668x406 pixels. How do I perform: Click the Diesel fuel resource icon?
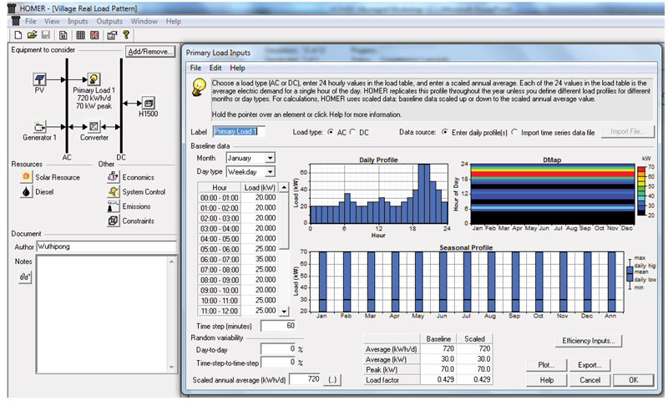pyautogui.click(x=27, y=192)
